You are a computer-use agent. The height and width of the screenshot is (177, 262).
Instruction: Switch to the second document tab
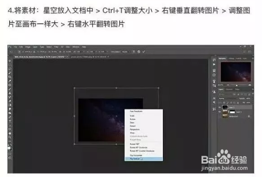tap(90, 57)
